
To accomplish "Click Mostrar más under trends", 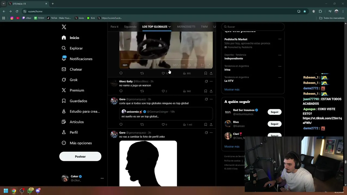I will coord(232,89).
